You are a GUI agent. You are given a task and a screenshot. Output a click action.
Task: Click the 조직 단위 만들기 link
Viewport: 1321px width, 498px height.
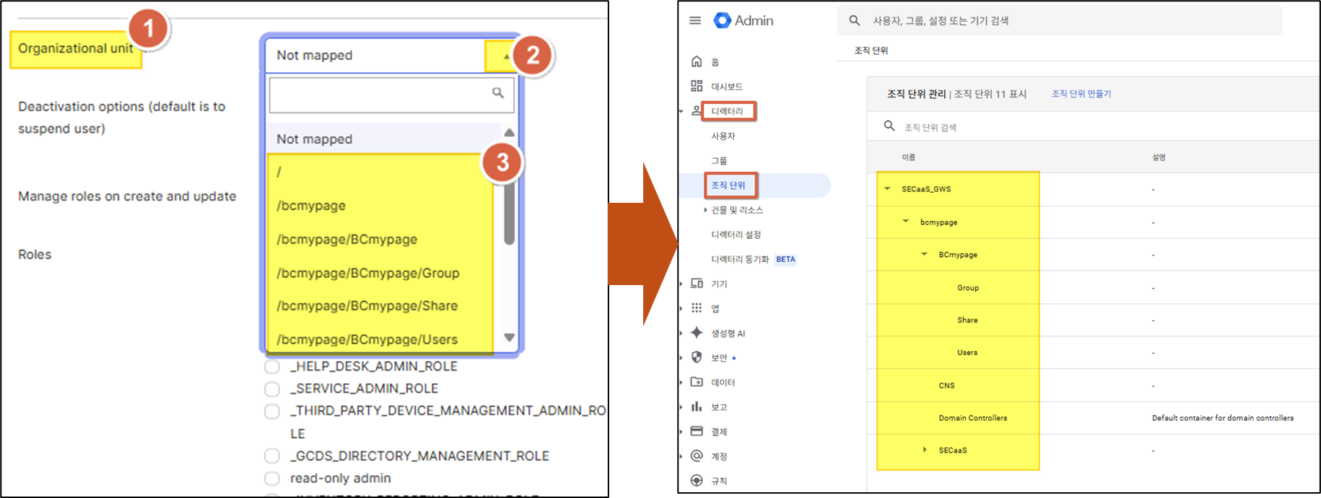tap(1081, 94)
